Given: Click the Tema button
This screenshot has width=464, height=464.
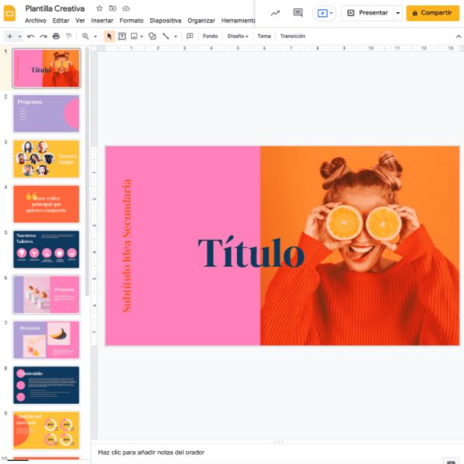Looking at the screenshot, I should click(x=264, y=36).
